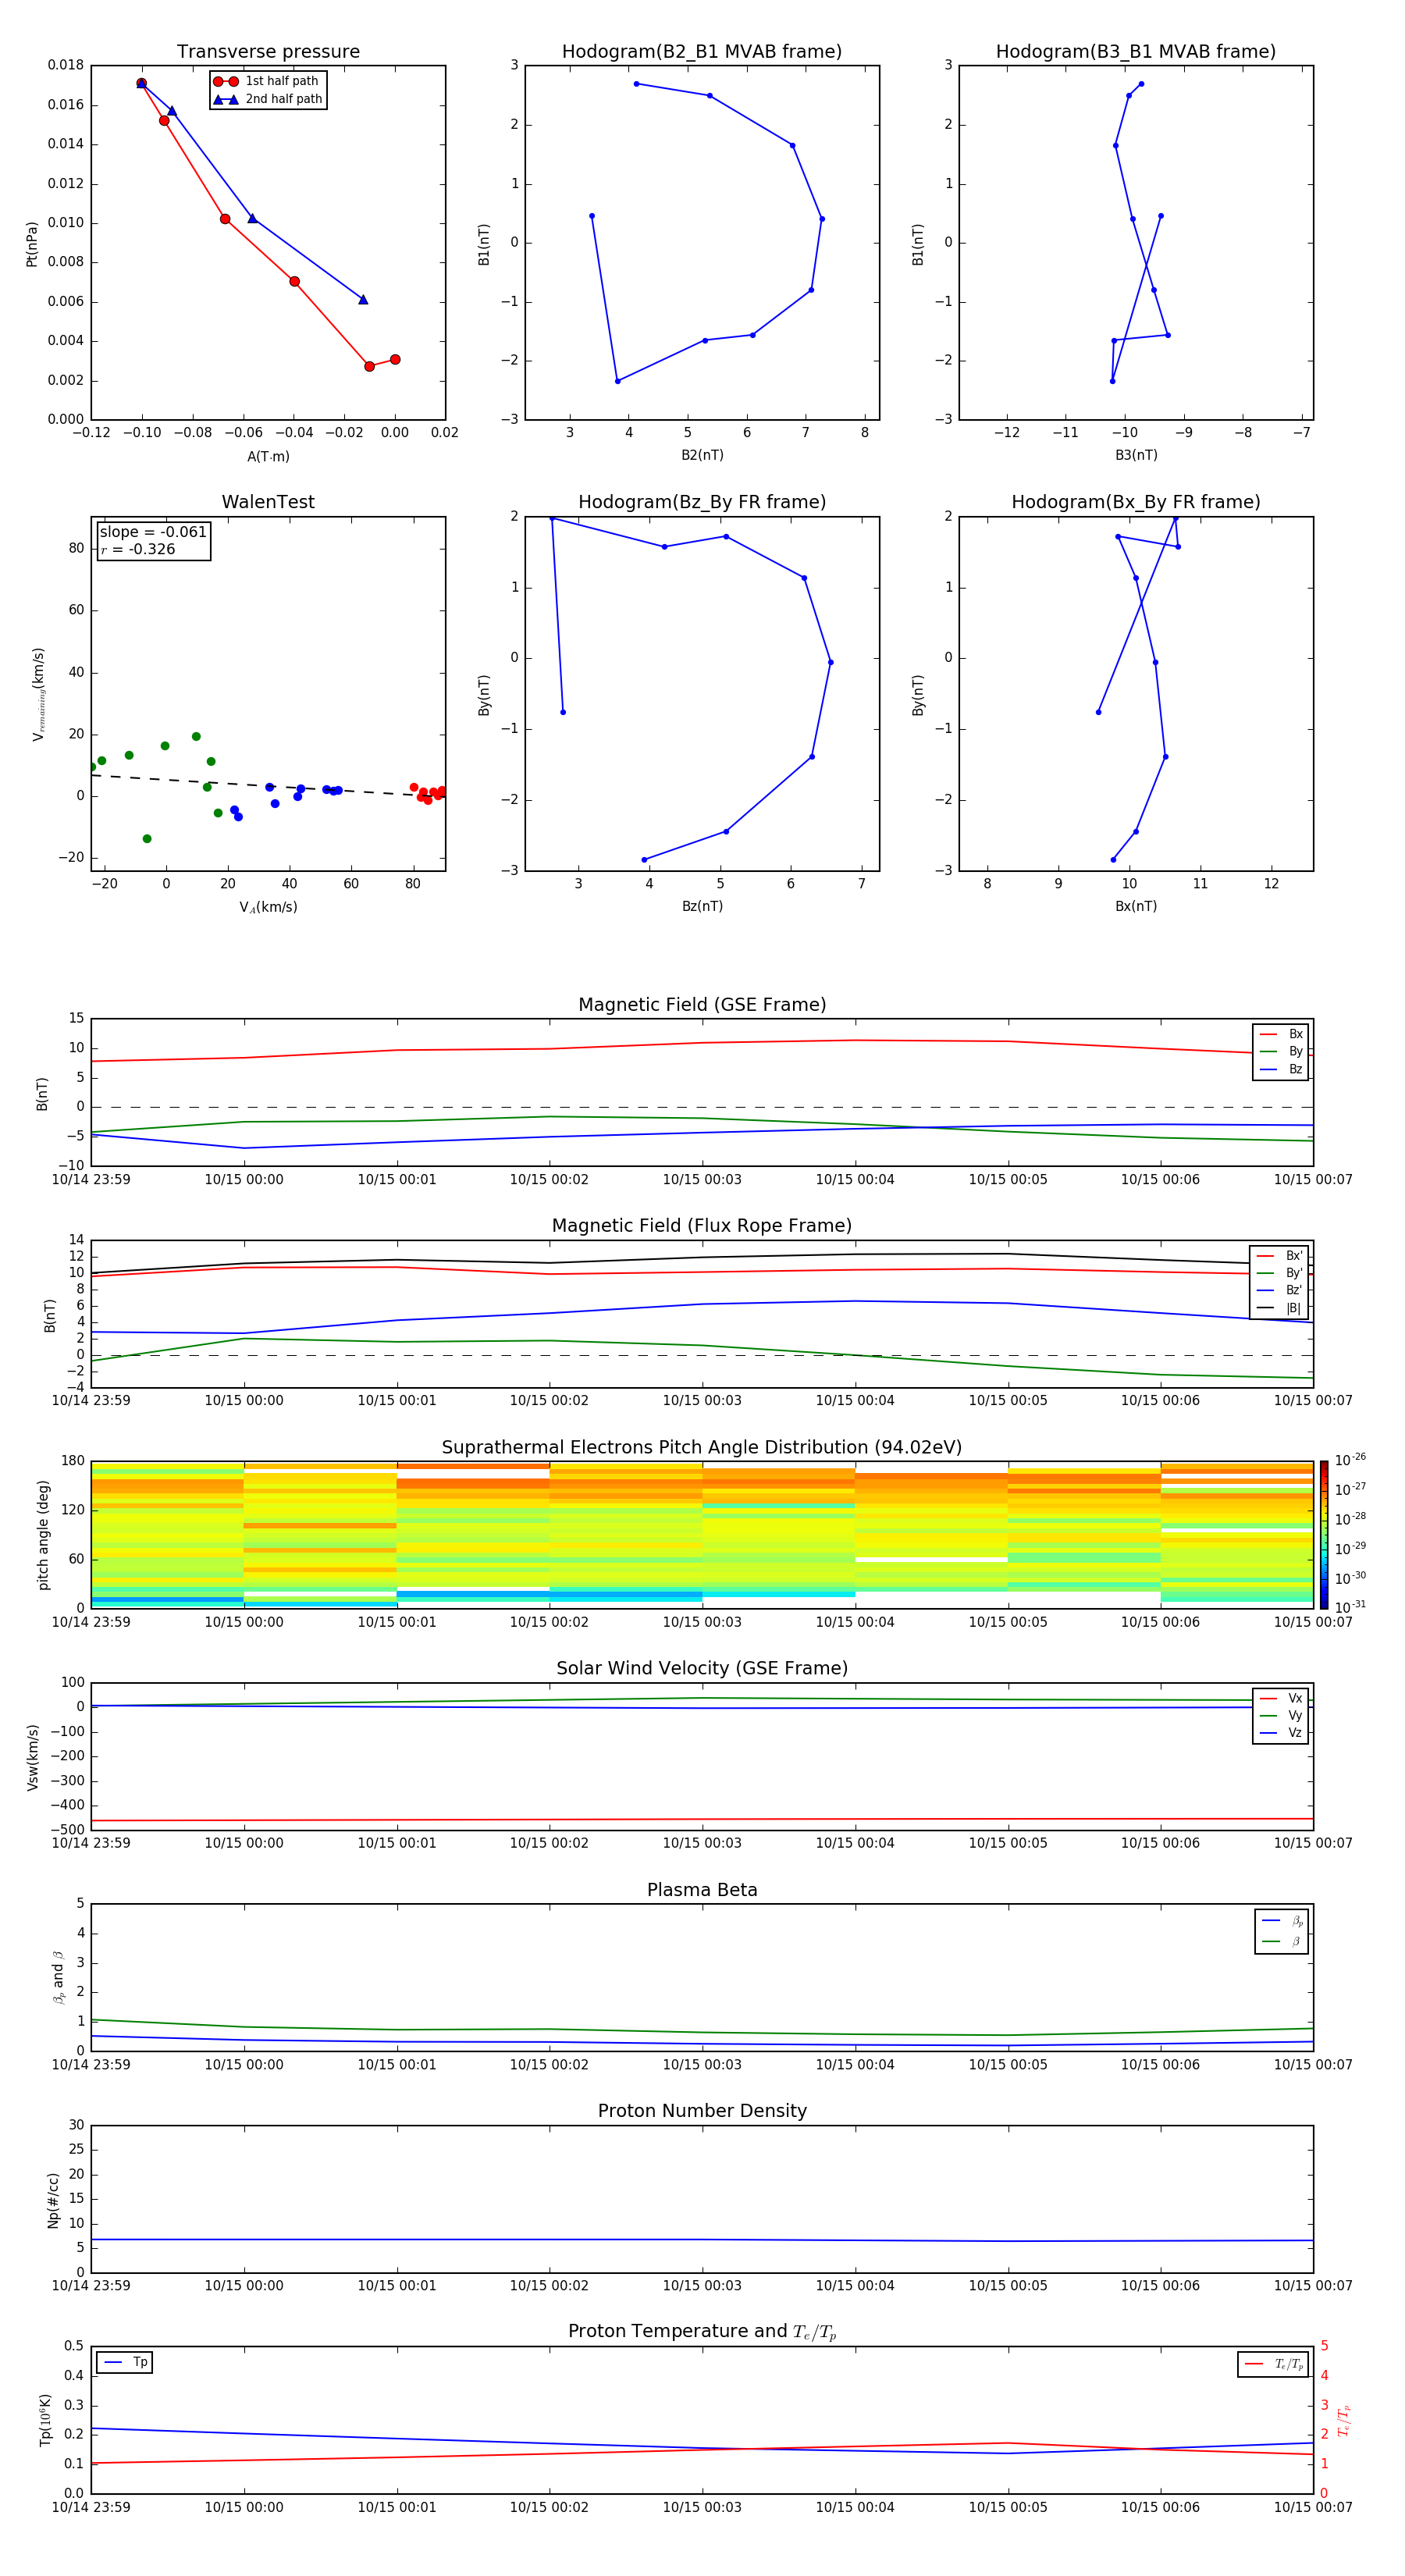Select the Vx legend entry in velocity plot
Viewport: 1405px width, 2576px height.
pos(1281,1698)
